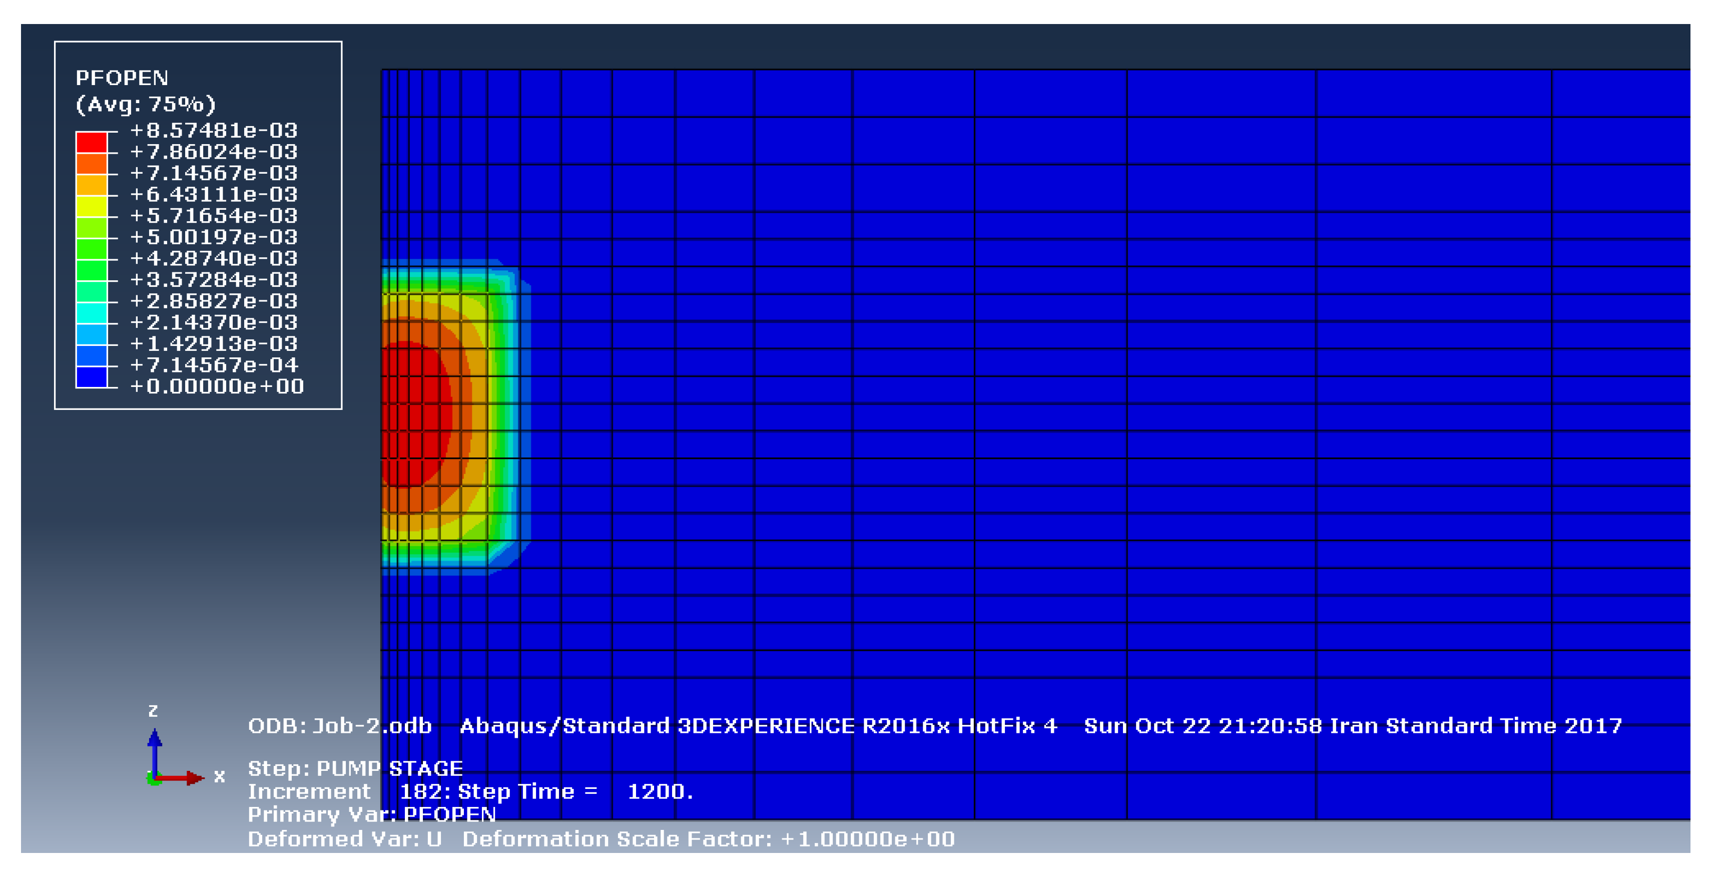Click the Iran Standard Time timestamp

(x=1353, y=726)
